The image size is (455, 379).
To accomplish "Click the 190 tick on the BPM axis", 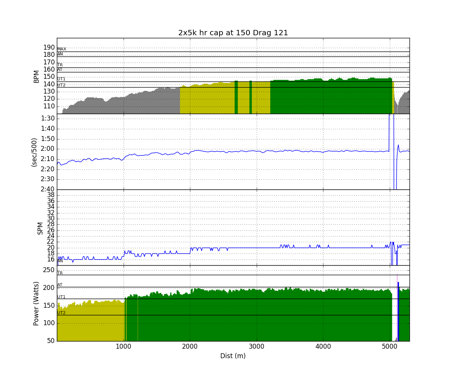I will pyautogui.click(x=49, y=47).
